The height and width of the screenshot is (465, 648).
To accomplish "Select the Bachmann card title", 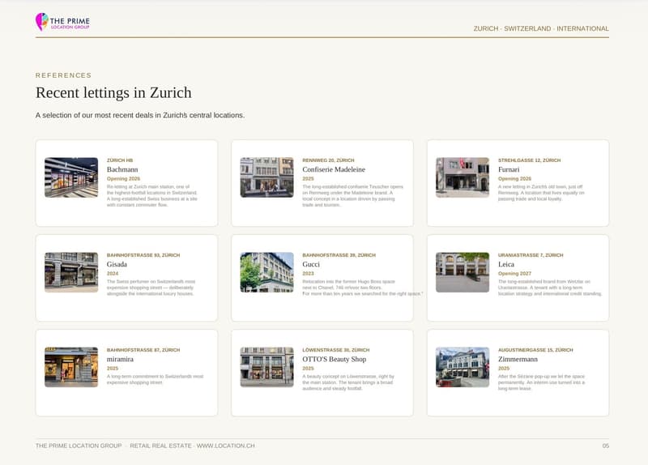I will [122, 169].
